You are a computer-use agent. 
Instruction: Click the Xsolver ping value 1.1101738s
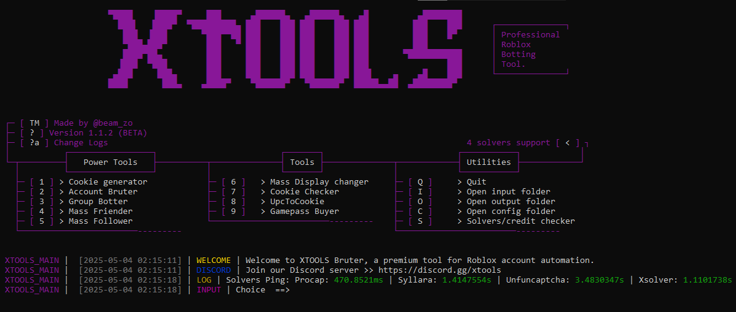(707, 280)
